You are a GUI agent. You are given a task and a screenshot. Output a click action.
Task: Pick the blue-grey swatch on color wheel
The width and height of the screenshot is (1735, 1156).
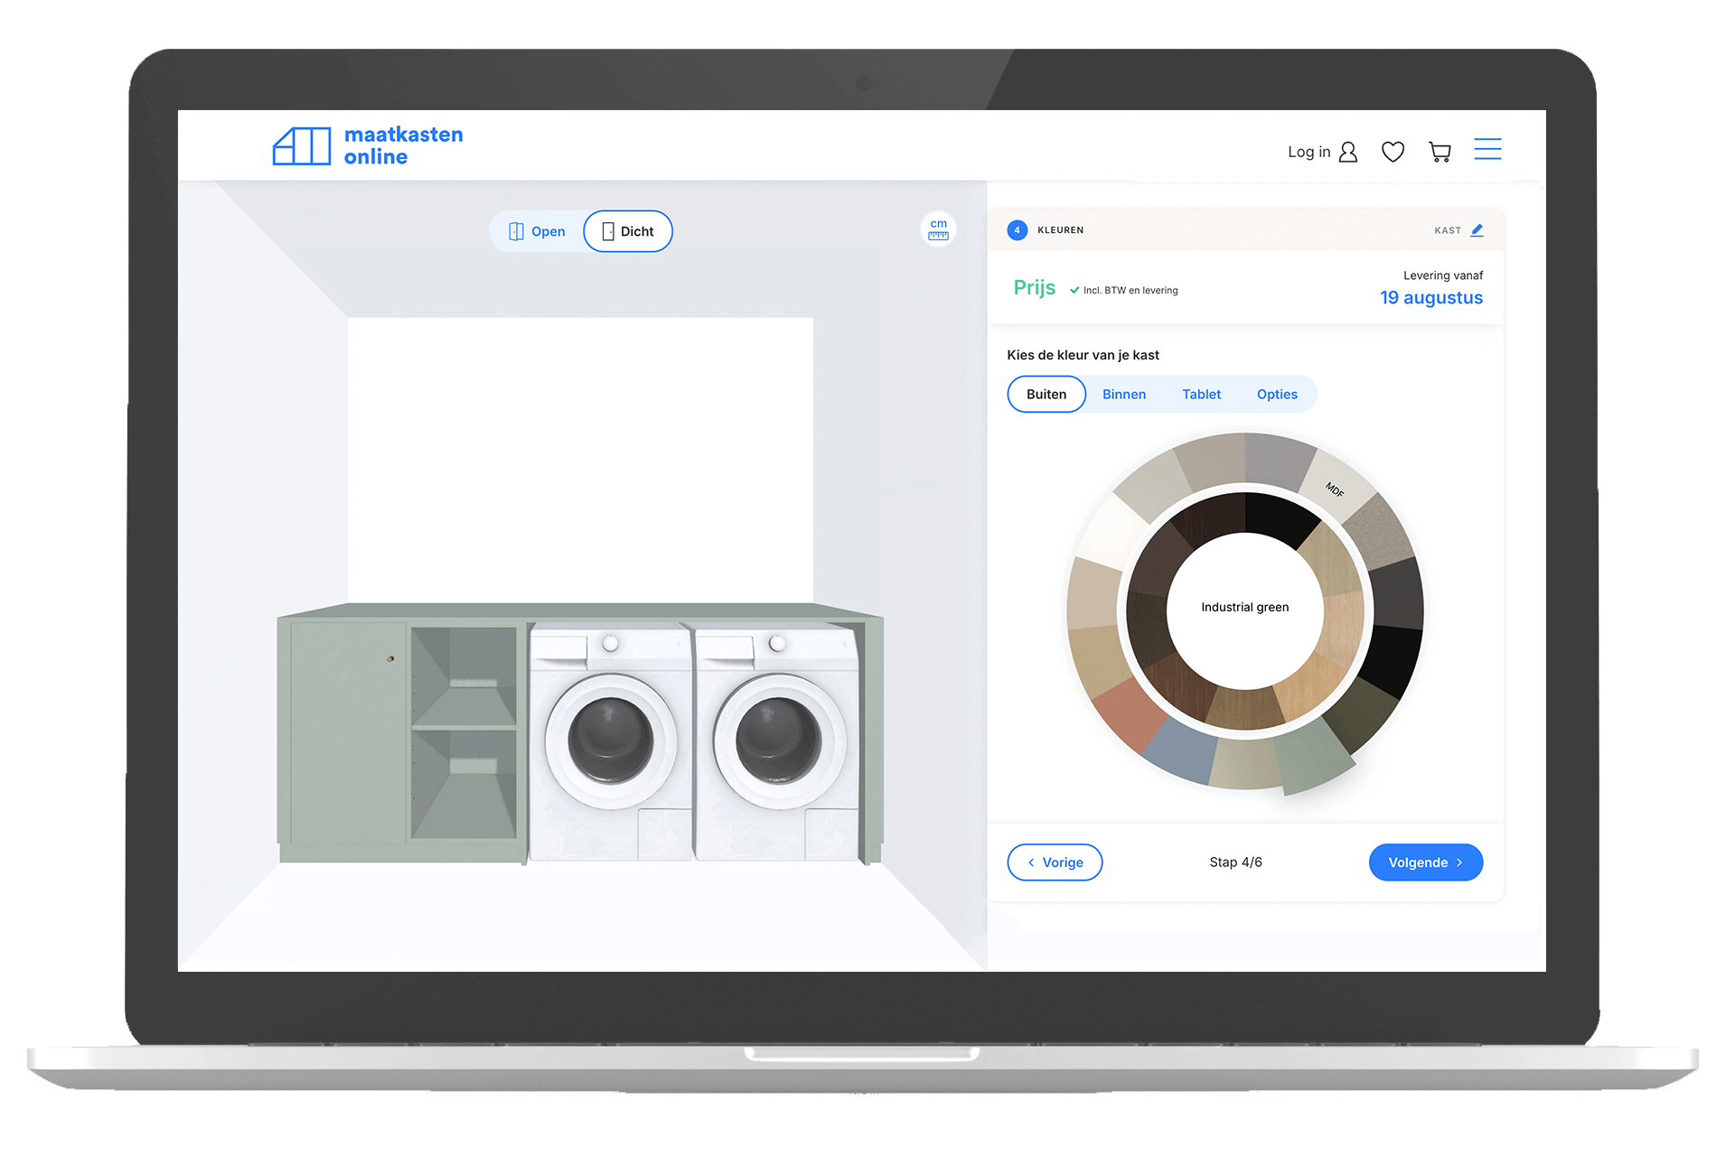1182,751
